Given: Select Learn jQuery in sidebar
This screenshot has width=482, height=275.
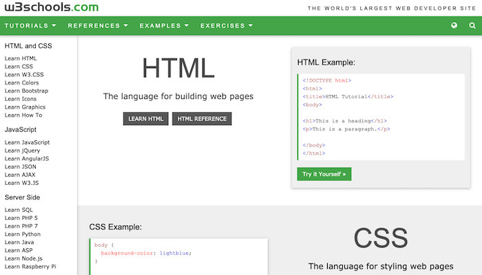Looking at the screenshot, I should point(23,151).
